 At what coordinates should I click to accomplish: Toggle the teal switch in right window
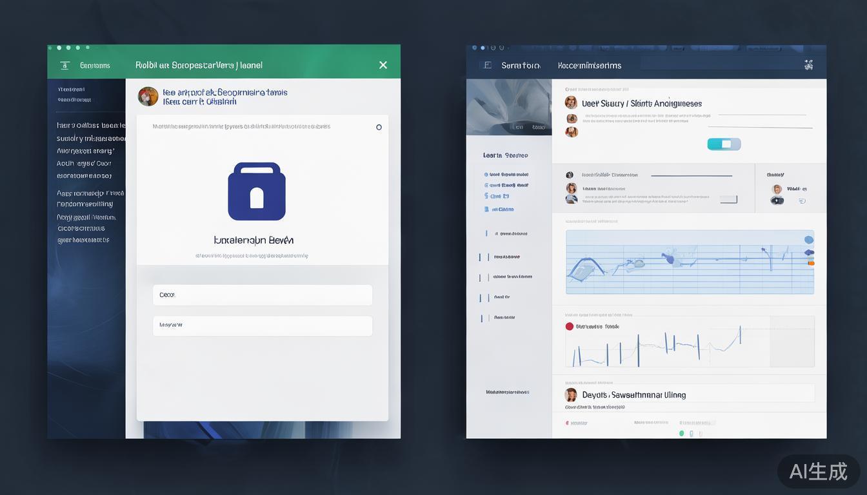(x=724, y=144)
